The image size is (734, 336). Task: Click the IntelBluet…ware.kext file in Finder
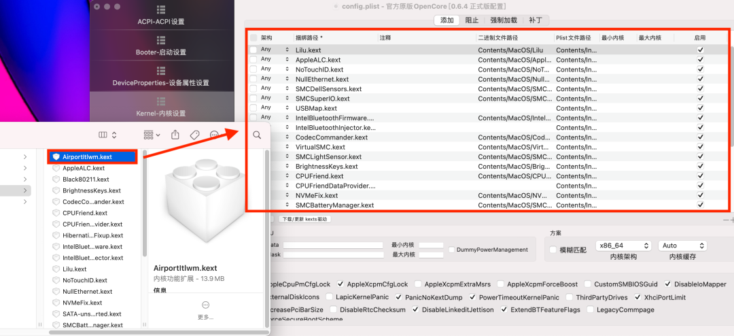(x=92, y=246)
